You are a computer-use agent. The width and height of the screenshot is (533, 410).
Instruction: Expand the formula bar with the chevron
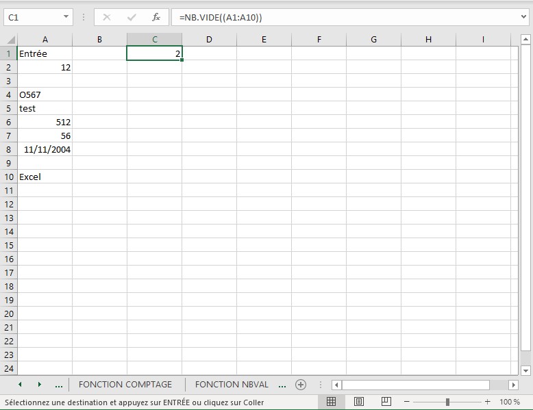pos(524,16)
